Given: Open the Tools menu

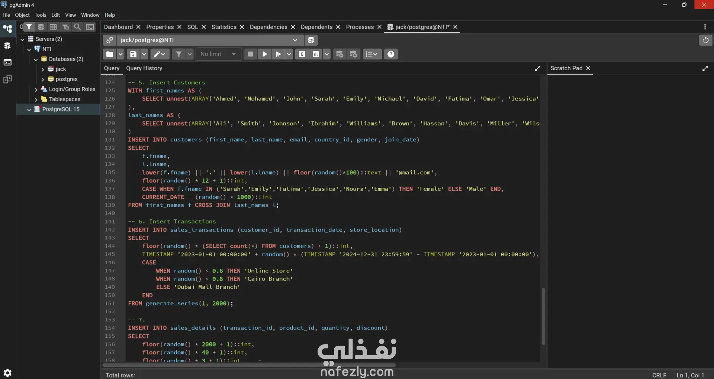Looking at the screenshot, I should (x=41, y=15).
